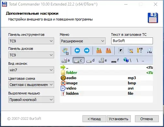The height and width of the screenshot is (127, 164).
Task: Click the yellow folder icon in preview
Action: pyautogui.click(x=63, y=73)
